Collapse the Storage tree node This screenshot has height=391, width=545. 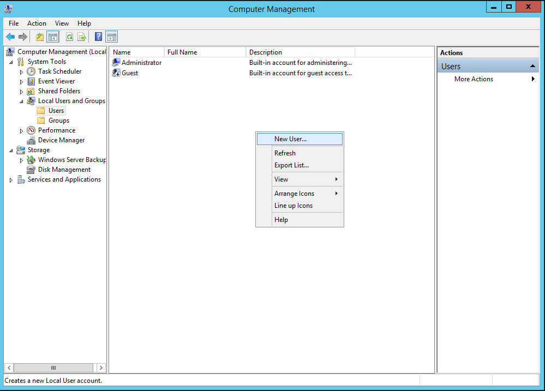point(11,150)
